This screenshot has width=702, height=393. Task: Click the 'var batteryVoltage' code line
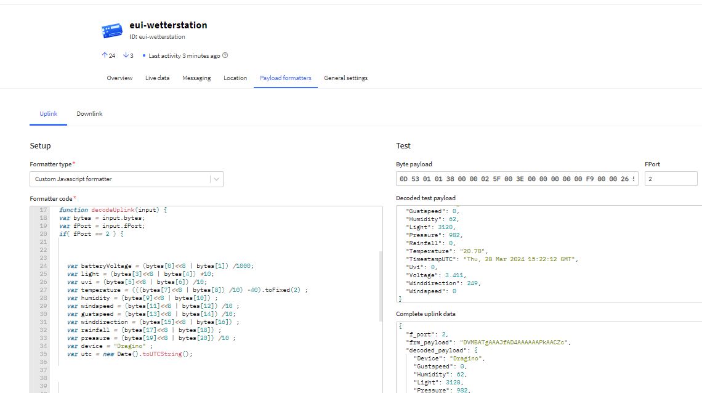[x=160, y=266]
